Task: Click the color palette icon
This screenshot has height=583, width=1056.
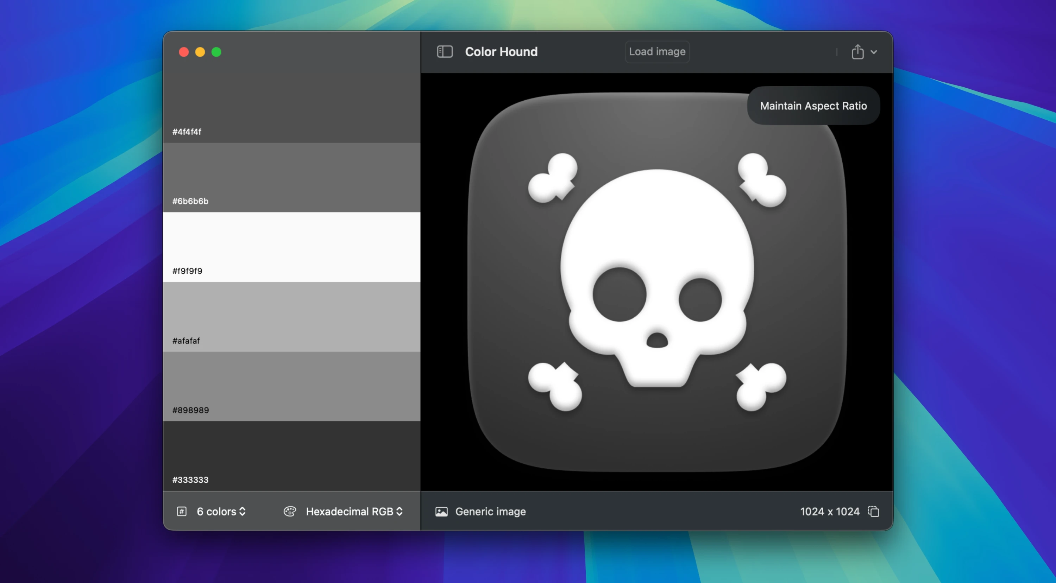Action: [x=289, y=511]
